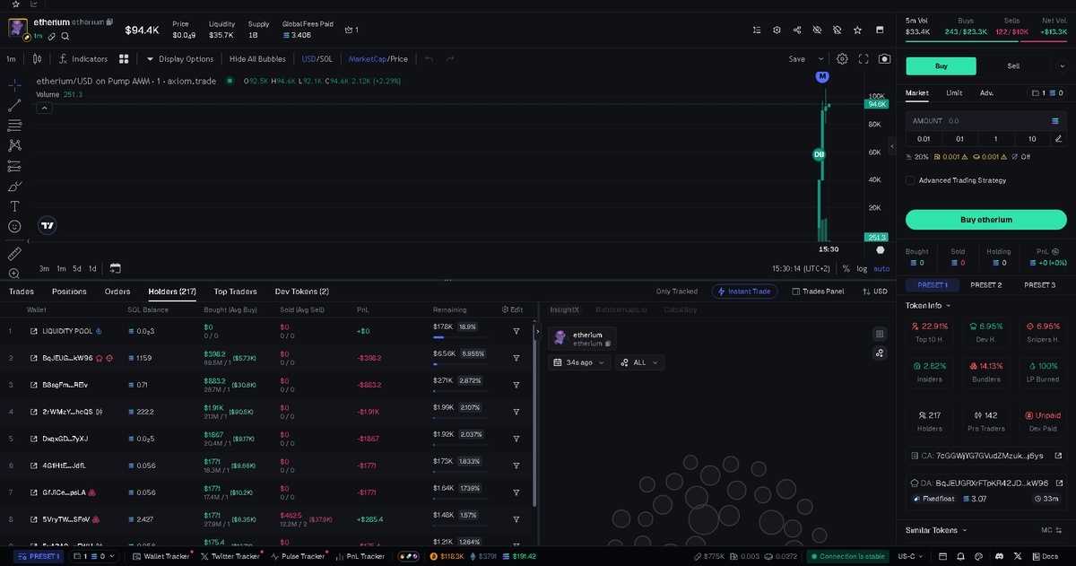Open chart settings gear
The width and height of the screenshot is (1076, 566).
(843, 59)
